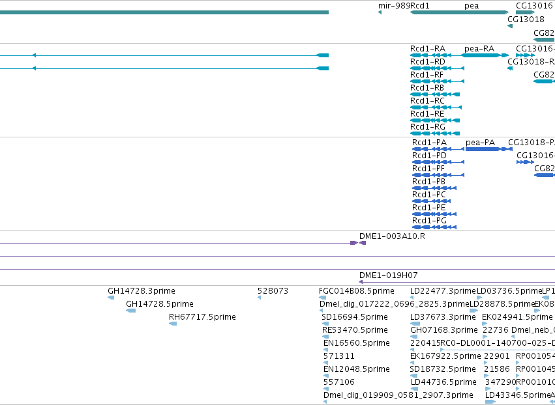
Task: Open the Rcd1-PB protein label
Action: (429, 182)
